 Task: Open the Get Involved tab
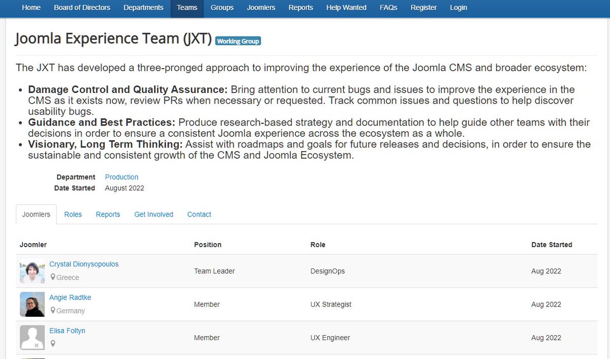[x=154, y=215]
